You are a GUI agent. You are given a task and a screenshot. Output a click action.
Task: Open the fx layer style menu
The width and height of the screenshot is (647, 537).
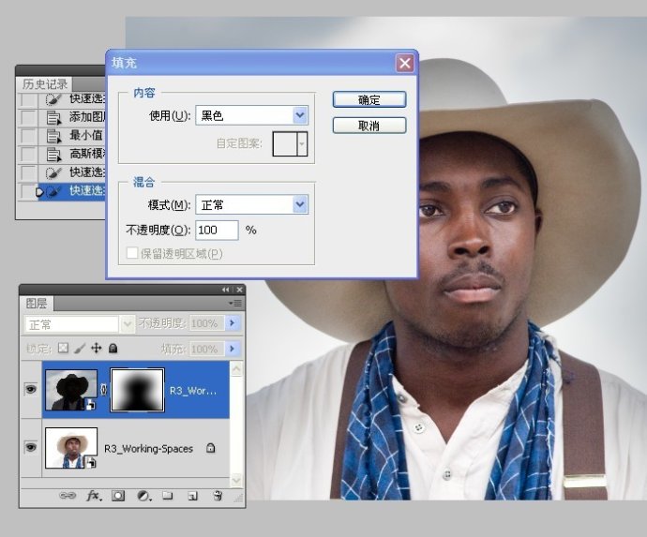(94, 496)
